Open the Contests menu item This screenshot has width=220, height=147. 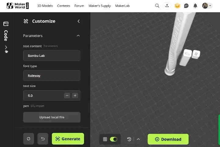pyautogui.click(x=64, y=6)
